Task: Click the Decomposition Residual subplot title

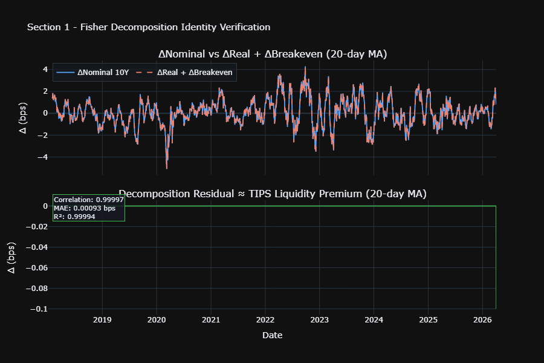Action: tap(273, 194)
